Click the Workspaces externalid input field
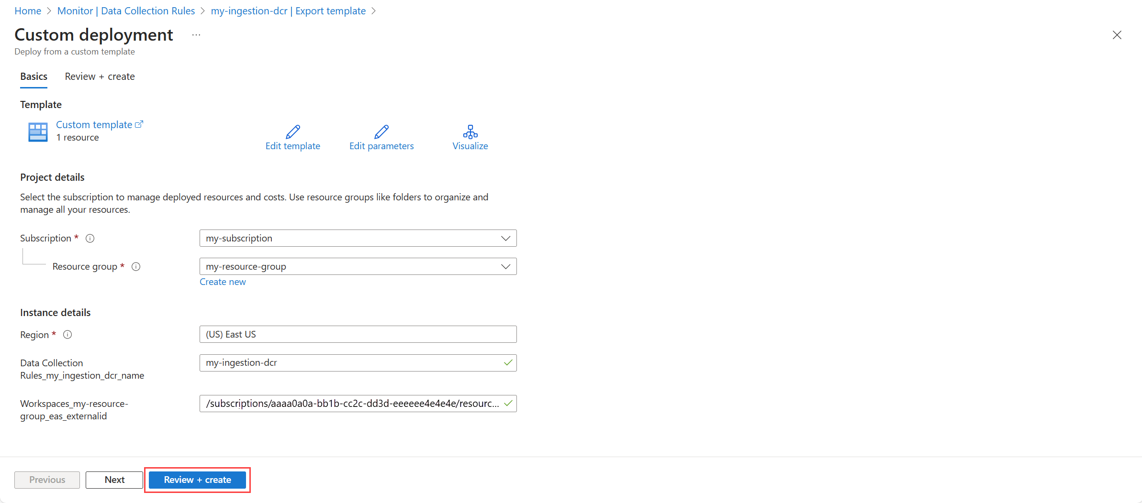1142x503 pixels. (x=358, y=404)
